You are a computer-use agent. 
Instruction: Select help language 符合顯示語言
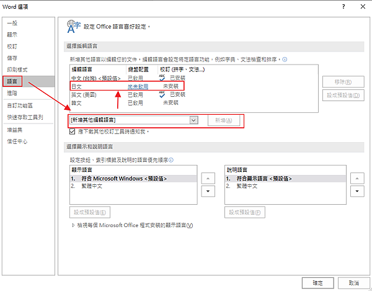coord(285,179)
